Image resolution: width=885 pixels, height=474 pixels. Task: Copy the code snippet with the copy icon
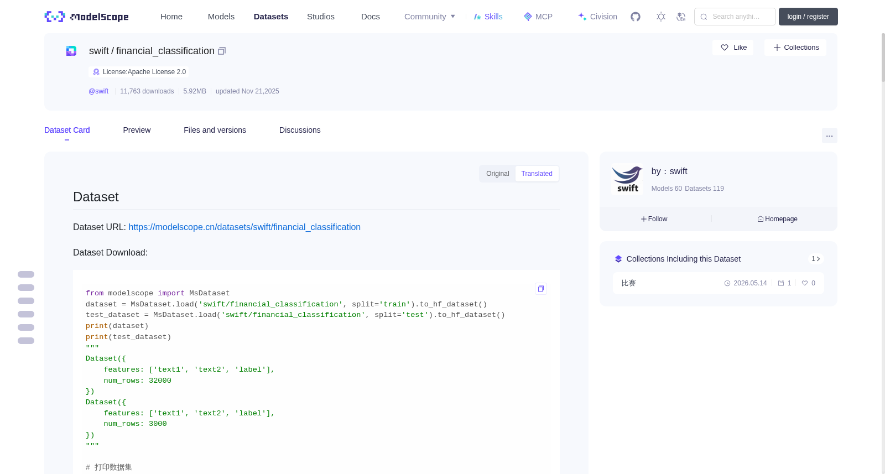pyautogui.click(x=541, y=288)
